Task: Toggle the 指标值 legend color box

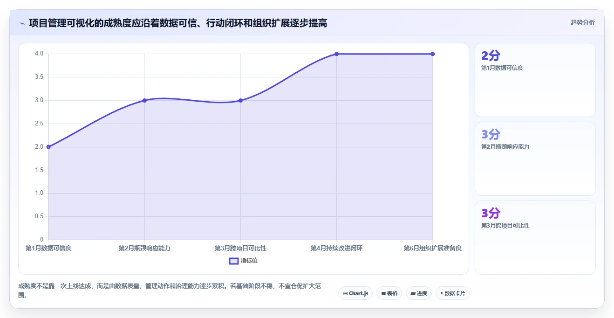Action: click(234, 261)
